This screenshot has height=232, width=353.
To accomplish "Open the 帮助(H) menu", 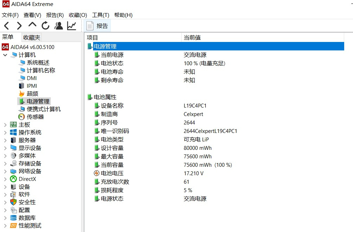I will [123, 15].
